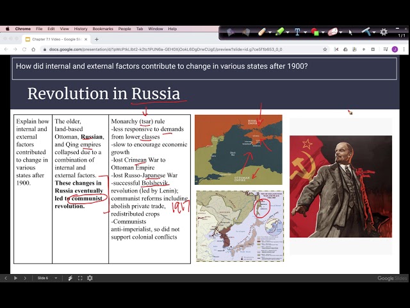
Task: Expand text tool options arrow
Action: point(305,33)
